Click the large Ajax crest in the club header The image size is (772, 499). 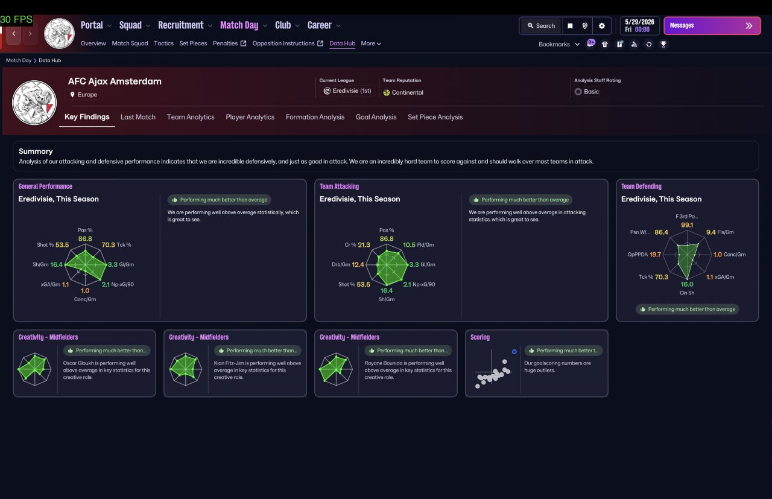tap(34, 103)
